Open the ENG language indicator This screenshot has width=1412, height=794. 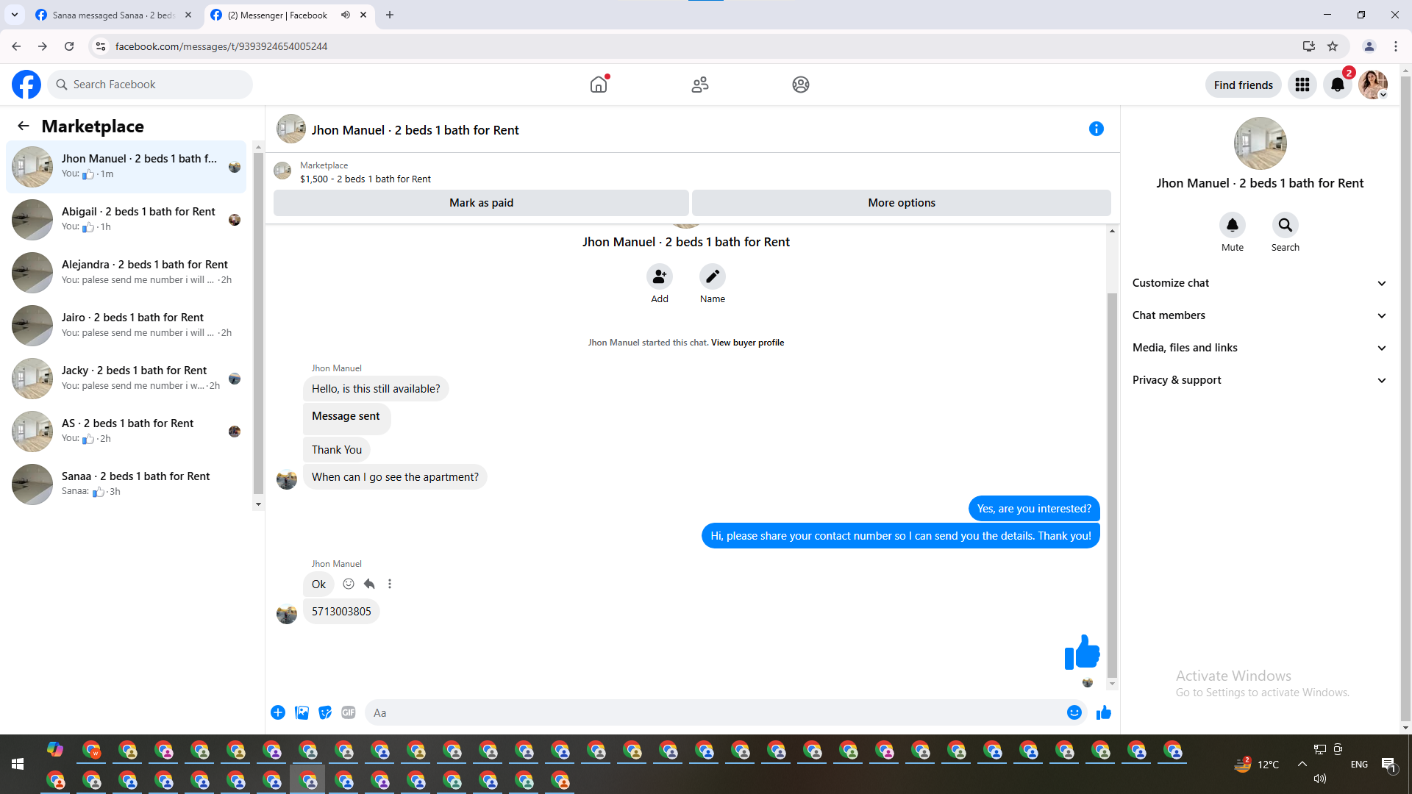click(1359, 765)
